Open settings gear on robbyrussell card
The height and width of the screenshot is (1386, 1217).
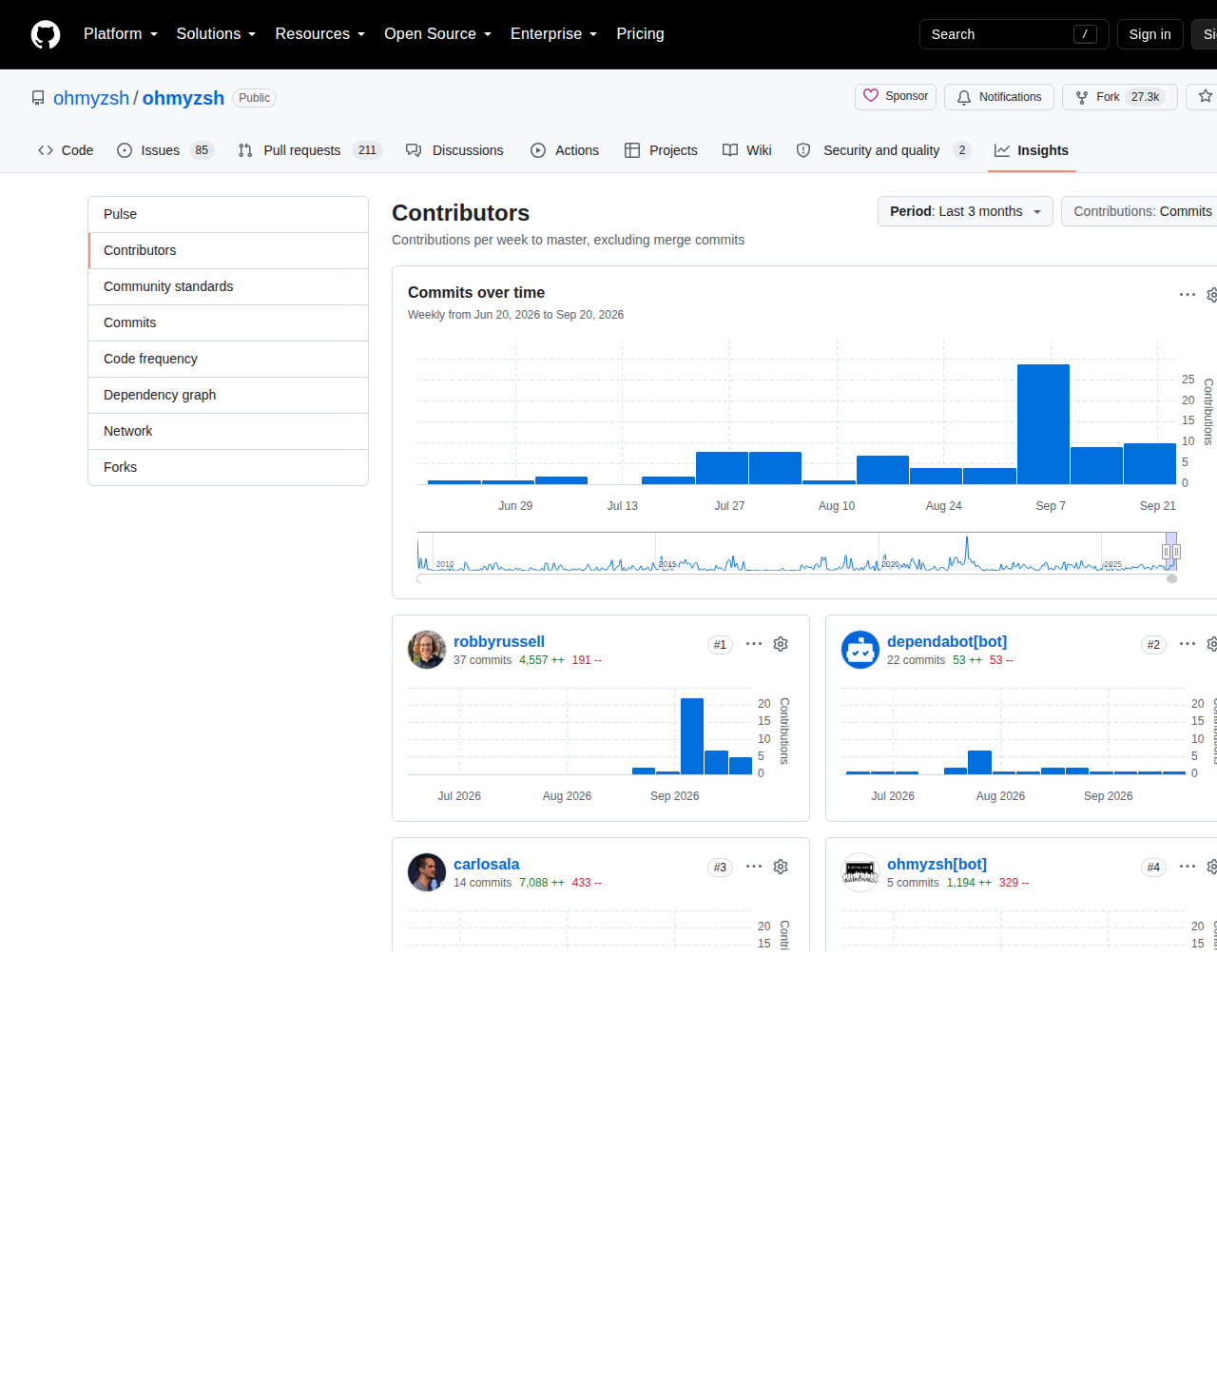(x=781, y=644)
